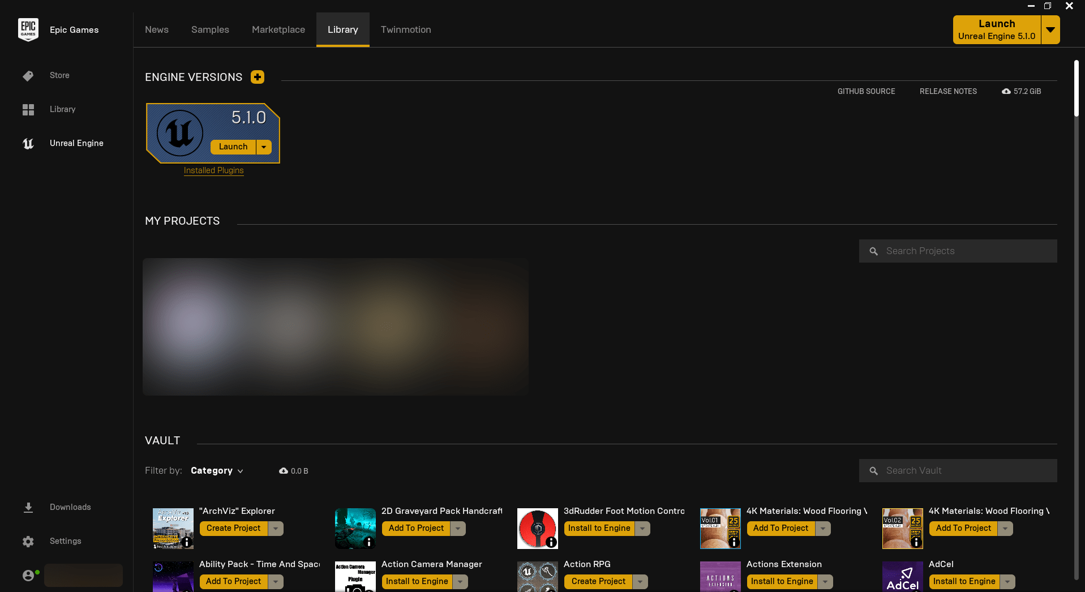Expand options next to 3dRudder Install to Engine
1085x592 pixels.
642,529
